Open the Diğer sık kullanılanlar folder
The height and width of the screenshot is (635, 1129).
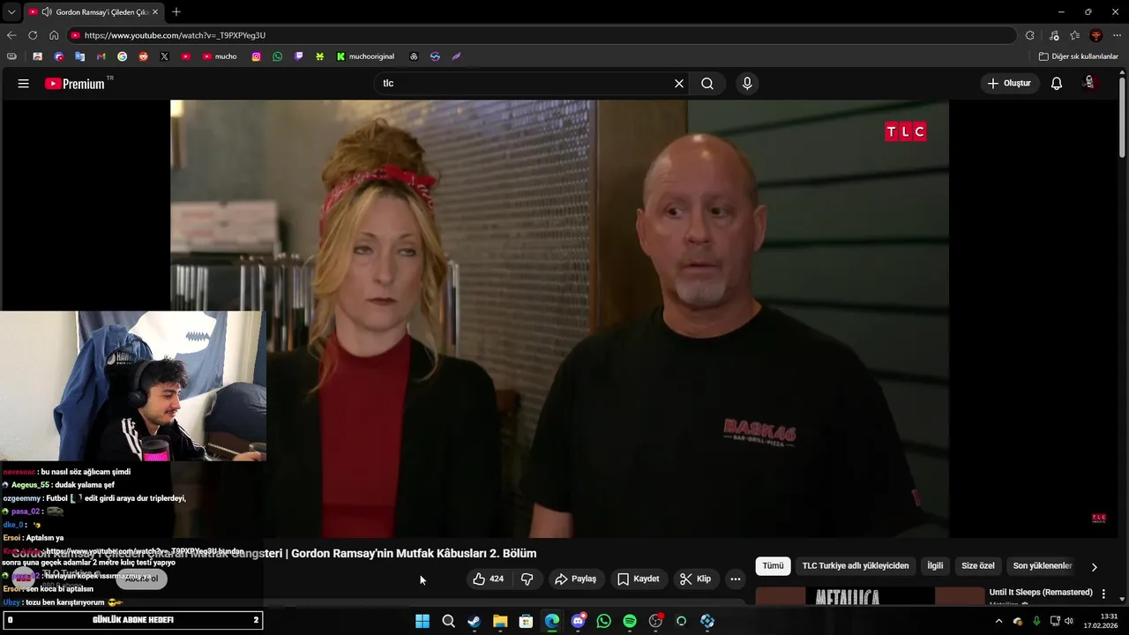[x=1078, y=56]
